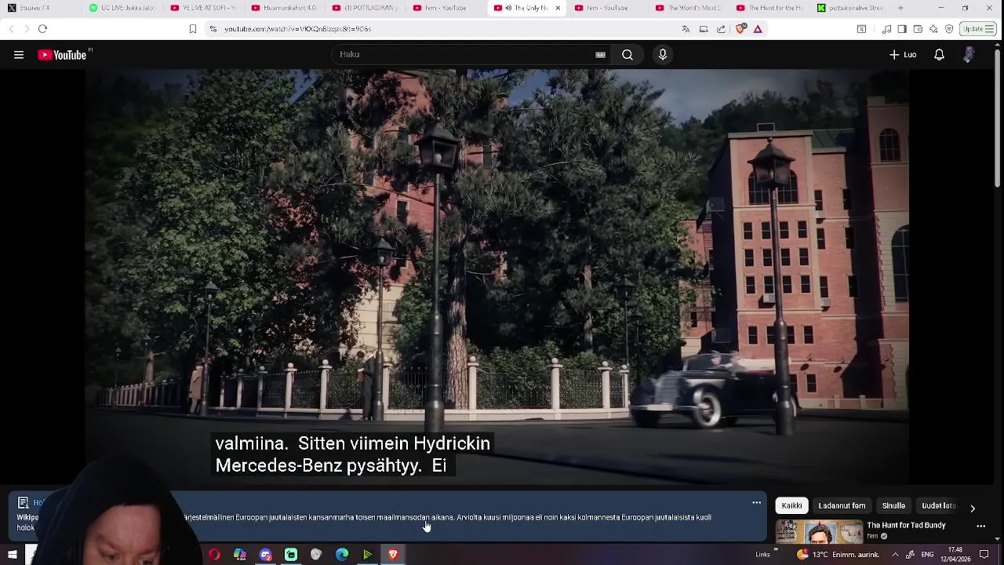This screenshot has width=1004, height=565.
Task: Show more filter chips with right chevron
Action: (973, 508)
